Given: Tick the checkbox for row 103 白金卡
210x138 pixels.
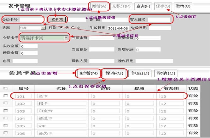Looking at the screenshot, I should coord(6,111).
